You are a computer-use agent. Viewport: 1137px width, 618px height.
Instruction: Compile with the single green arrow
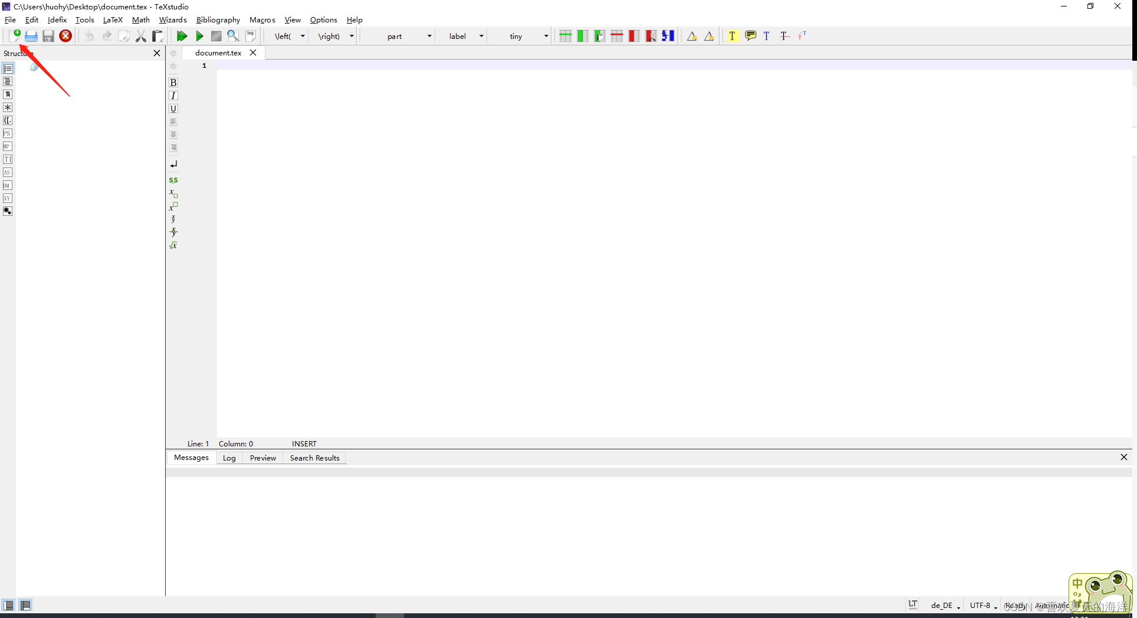[x=199, y=36]
